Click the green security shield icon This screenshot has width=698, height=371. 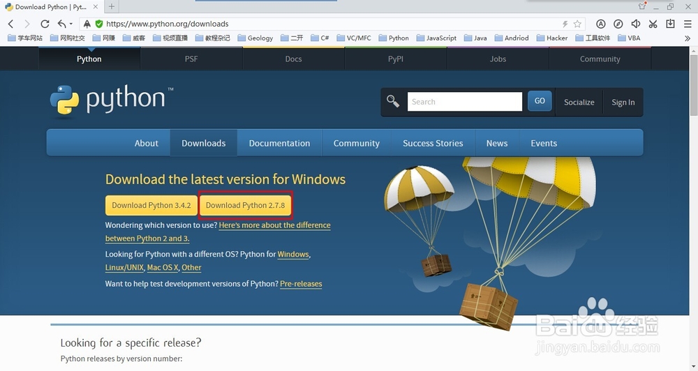(99, 24)
